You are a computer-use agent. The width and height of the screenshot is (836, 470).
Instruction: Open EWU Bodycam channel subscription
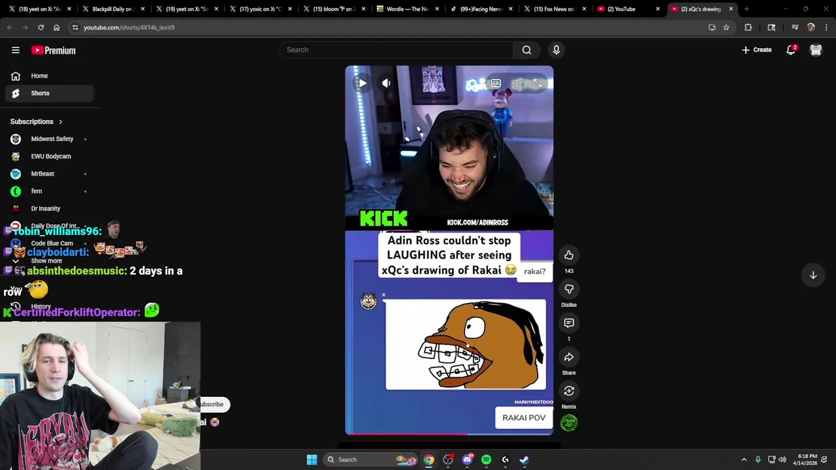point(50,157)
